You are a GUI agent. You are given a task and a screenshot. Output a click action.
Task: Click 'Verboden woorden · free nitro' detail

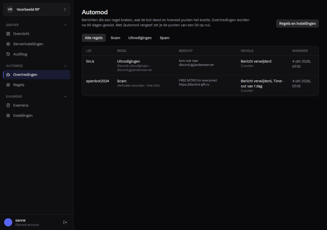pyautogui.click(x=138, y=86)
